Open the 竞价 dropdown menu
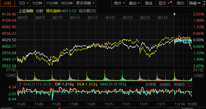Screen dimensions: 206x109 (119, 3)
